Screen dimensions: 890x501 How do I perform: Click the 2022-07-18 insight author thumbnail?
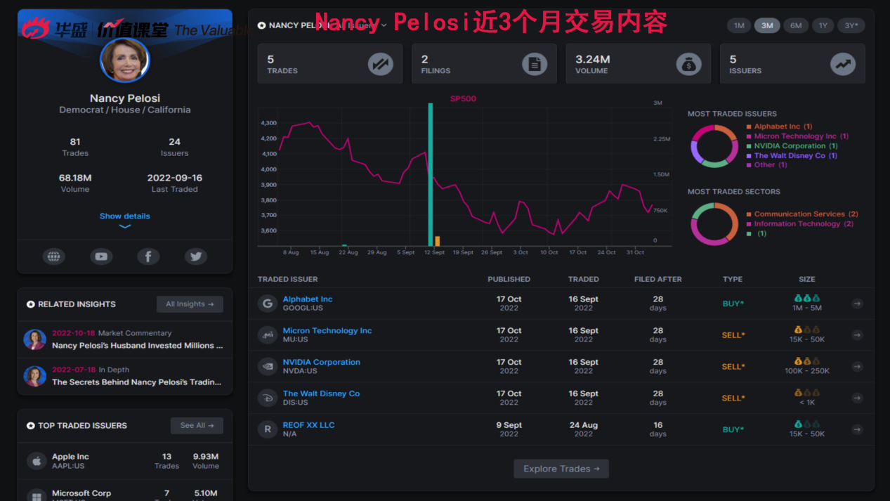(35, 376)
